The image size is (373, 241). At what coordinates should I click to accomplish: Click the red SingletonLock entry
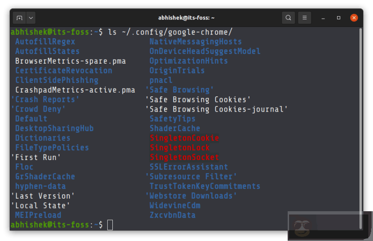[180, 147]
